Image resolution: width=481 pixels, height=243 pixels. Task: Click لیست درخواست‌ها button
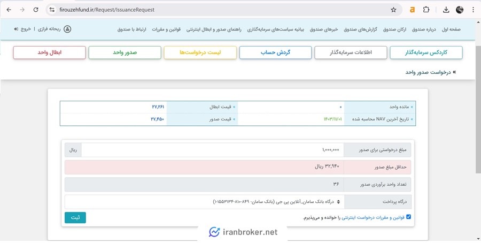coord(200,52)
